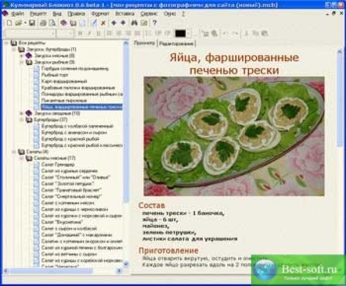Undo the last edit in the format toolbar
This screenshot has width=346, height=286.
pyautogui.click(x=225, y=33)
